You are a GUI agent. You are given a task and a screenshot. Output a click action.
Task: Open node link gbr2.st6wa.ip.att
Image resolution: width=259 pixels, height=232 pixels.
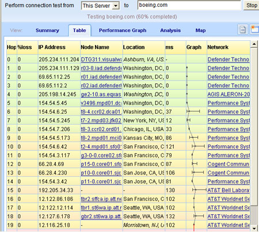101,216
